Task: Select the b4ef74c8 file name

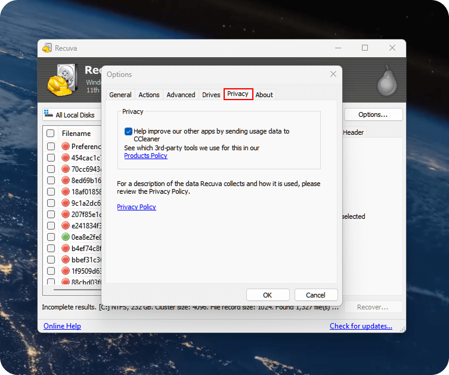Action: coord(86,249)
